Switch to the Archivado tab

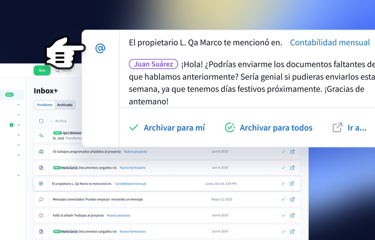[x=65, y=105]
